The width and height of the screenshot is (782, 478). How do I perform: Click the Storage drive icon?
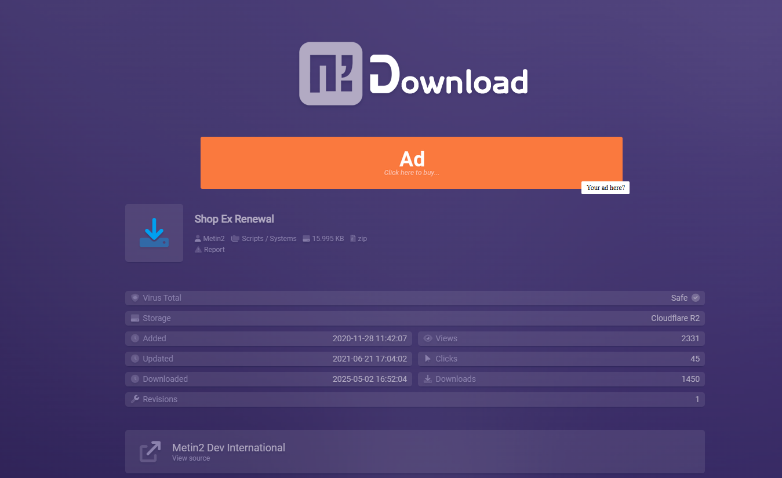tap(135, 318)
